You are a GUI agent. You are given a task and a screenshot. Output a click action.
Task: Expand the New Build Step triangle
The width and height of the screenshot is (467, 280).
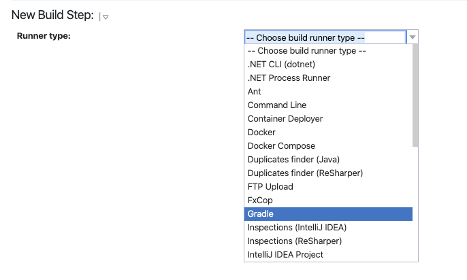point(106,16)
